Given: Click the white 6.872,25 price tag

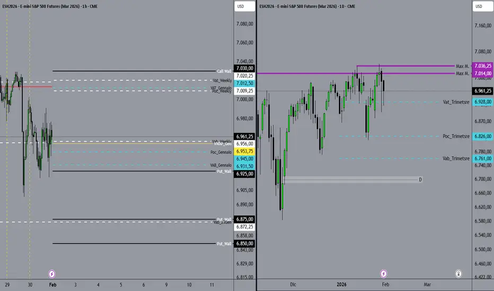Looking at the screenshot, I should click(x=244, y=227).
